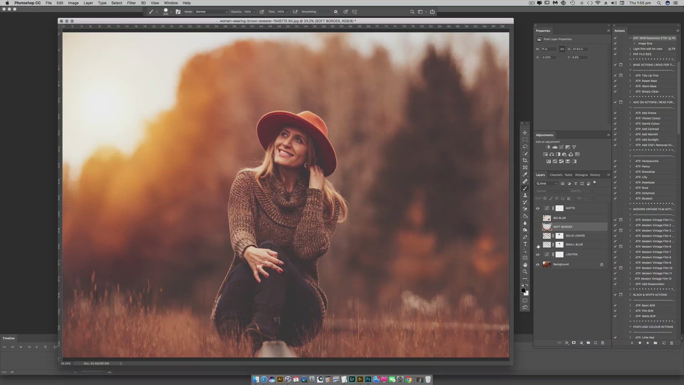Select the Lasso tool
Viewport: 684px width, 385px height.
pyautogui.click(x=525, y=147)
